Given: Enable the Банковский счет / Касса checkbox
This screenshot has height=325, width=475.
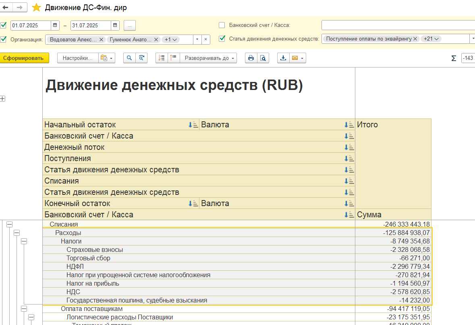Looking at the screenshot, I should pyautogui.click(x=222, y=25).
